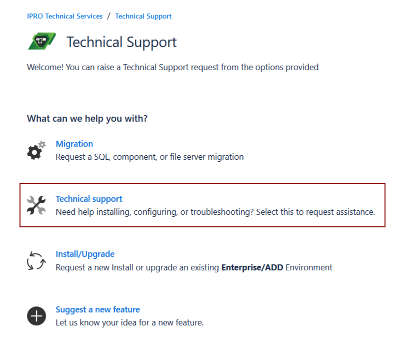Open the Install/Upgrade request link

click(85, 254)
